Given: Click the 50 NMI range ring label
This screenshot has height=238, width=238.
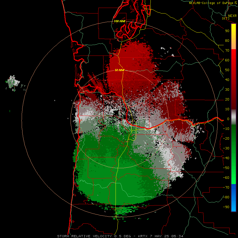Looking at the screenshot, I should tap(120, 70).
